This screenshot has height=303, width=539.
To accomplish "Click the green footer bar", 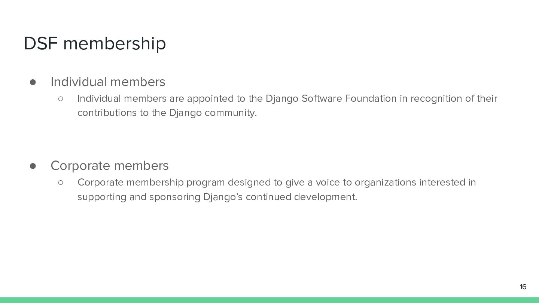I will [x=269, y=300].
